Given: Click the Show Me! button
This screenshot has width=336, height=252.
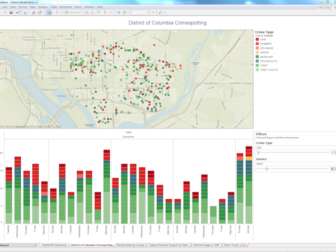Looking at the screenshot, I should pyautogui.click(x=73, y=12).
